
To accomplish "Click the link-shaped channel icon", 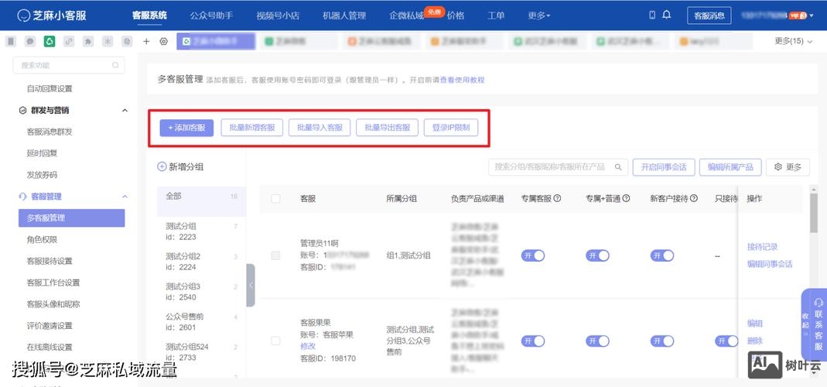I will click(x=69, y=41).
